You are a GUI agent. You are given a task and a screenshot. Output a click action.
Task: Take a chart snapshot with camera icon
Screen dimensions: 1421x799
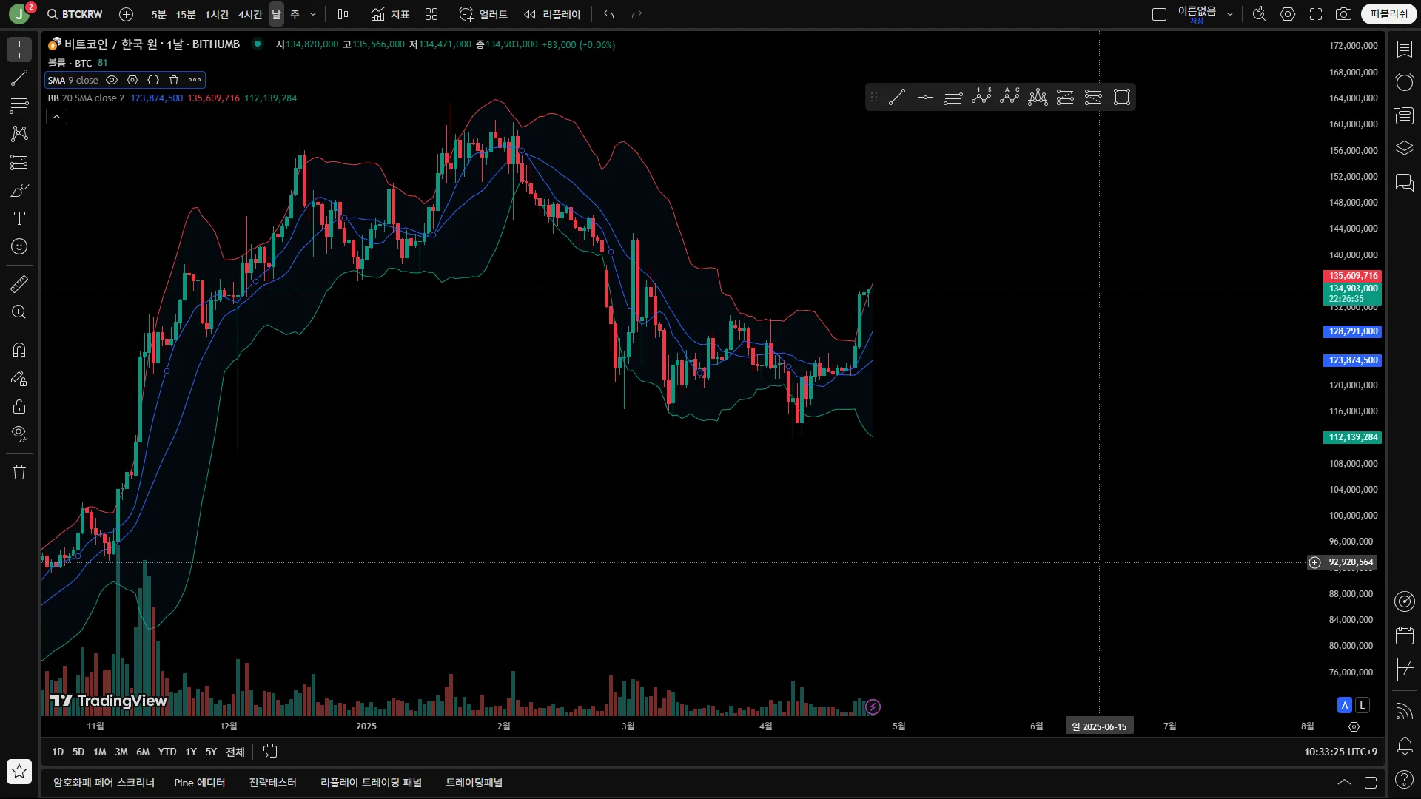(1343, 14)
